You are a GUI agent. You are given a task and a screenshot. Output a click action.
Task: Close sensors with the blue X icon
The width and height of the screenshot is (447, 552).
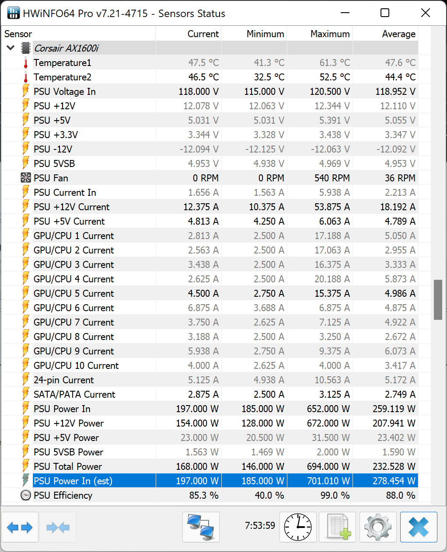point(418,528)
